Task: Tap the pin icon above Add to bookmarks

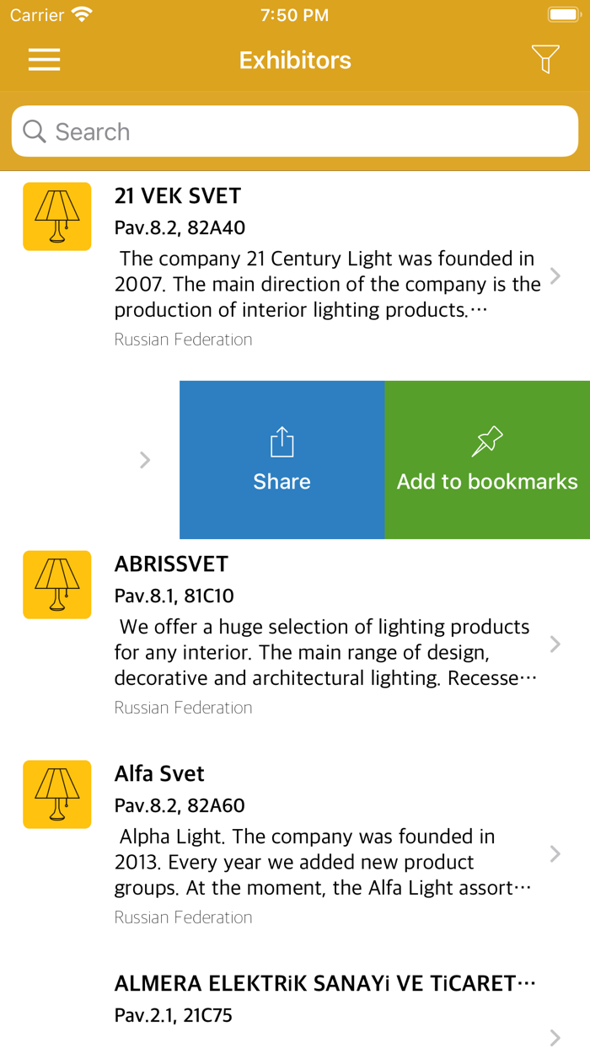Action: [x=487, y=439]
